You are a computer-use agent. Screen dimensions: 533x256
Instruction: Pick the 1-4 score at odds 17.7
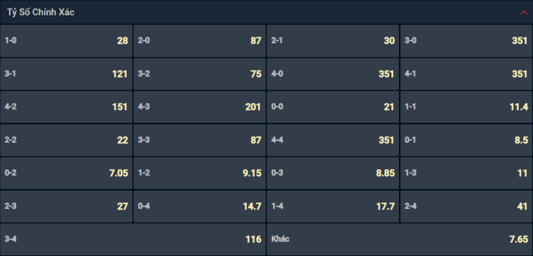click(x=332, y=206)
